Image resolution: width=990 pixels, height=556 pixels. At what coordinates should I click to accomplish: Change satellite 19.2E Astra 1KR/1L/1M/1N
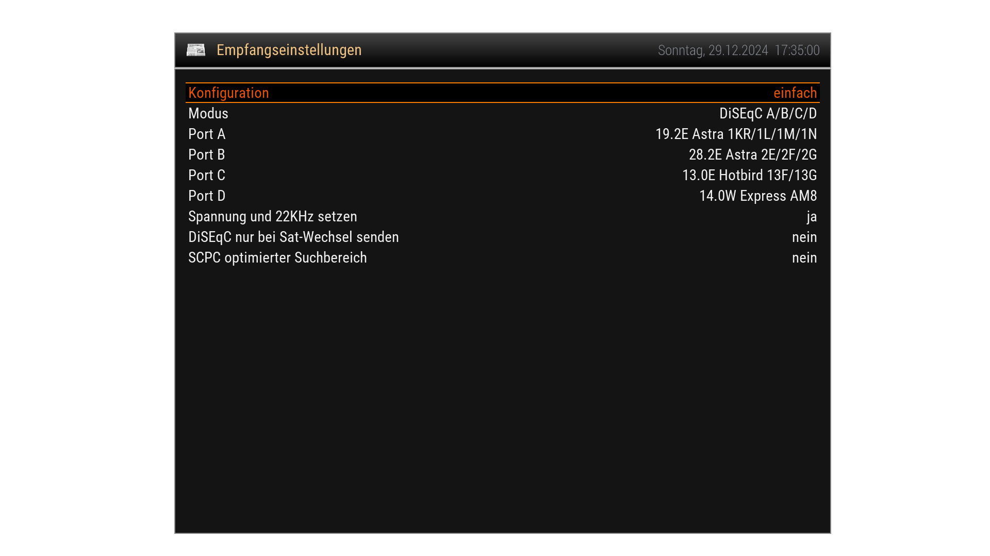point(736,134)
